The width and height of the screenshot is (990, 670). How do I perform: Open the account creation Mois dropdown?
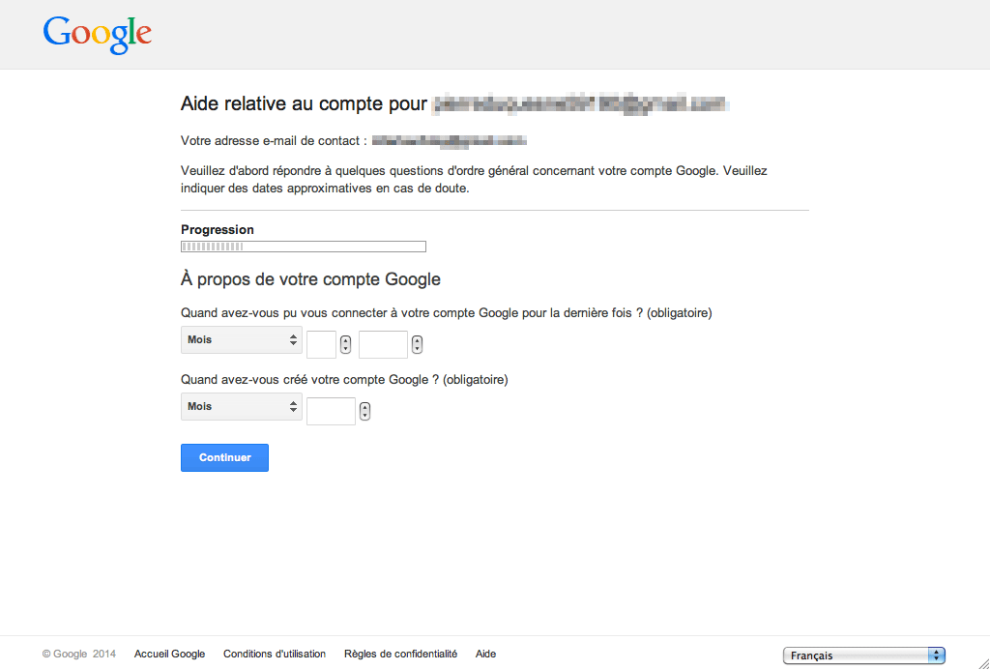(x=241, y=407)
